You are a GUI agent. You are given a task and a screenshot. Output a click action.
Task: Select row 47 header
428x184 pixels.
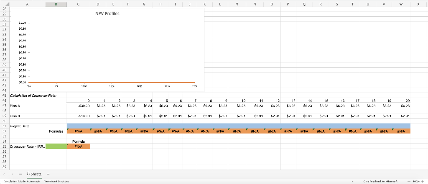pos(4,106)
